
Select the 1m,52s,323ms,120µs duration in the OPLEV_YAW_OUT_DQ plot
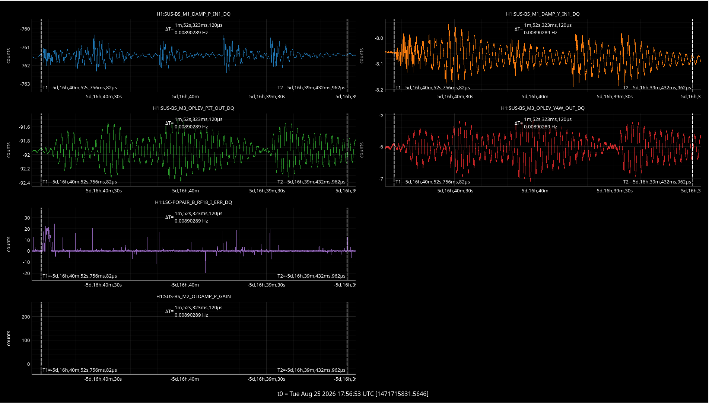[x=548, y=119]
